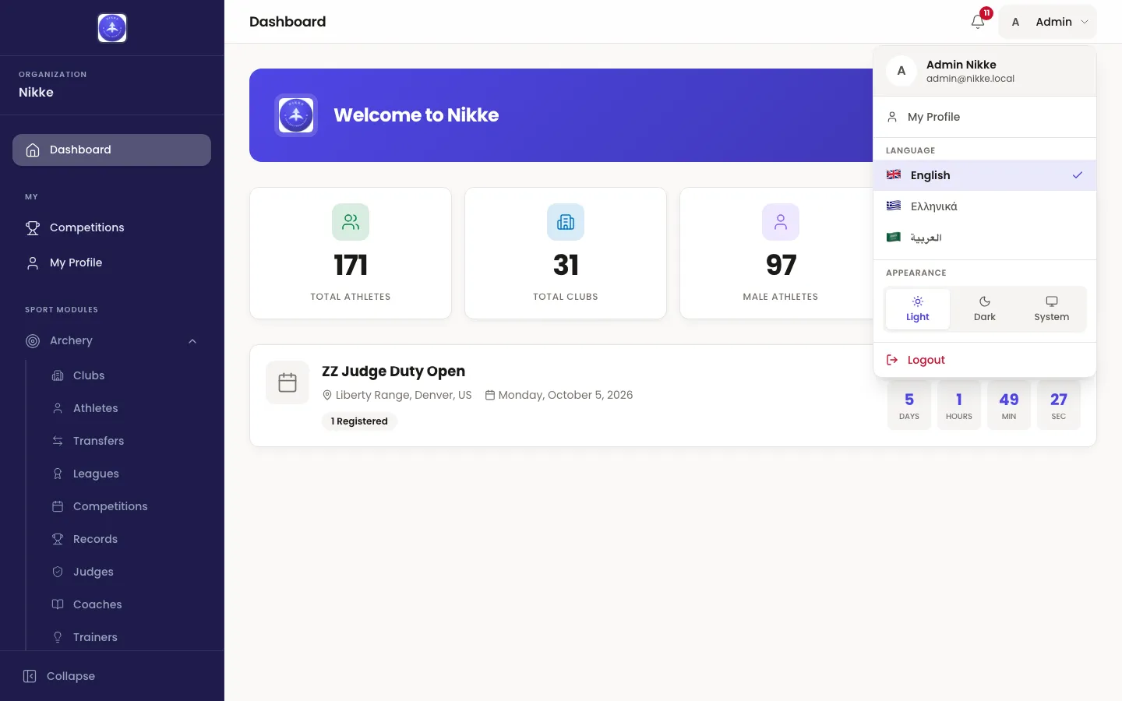This screenshot has height=701, width=1122.
Task: Click the building icon beside Clubs
Action: point(58,375)
